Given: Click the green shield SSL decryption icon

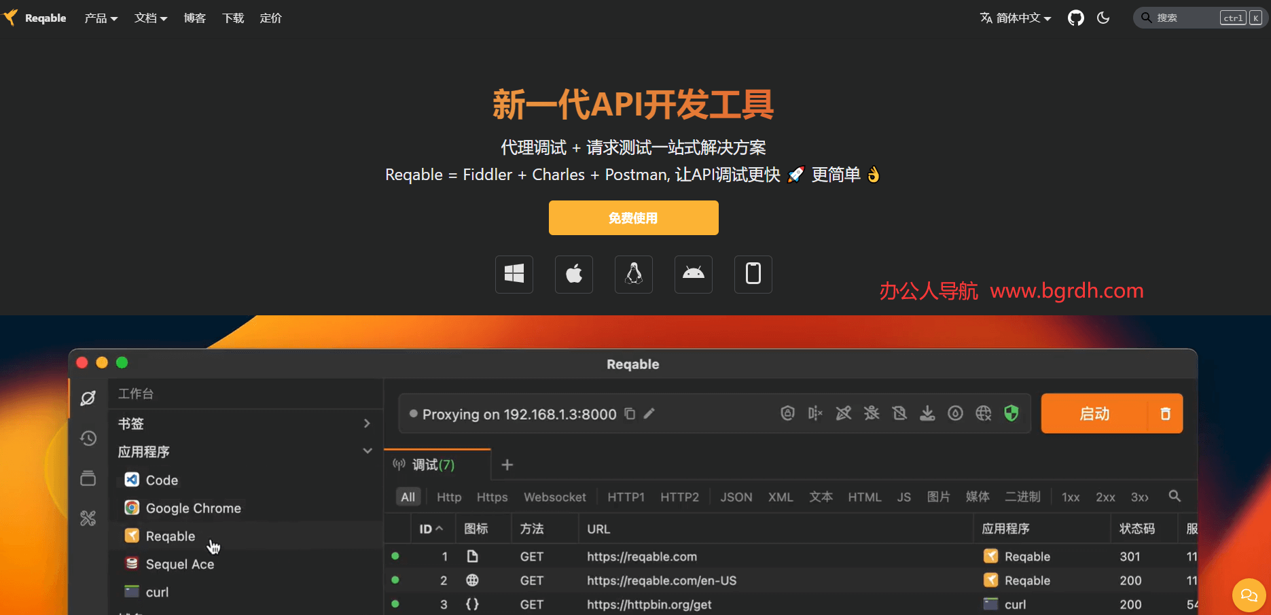Looking at the screenshot, I should click(1012, 413).
